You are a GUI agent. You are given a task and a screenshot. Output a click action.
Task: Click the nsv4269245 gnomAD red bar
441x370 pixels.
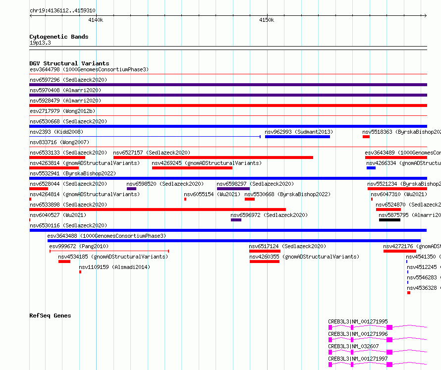(x=192, y=168)
